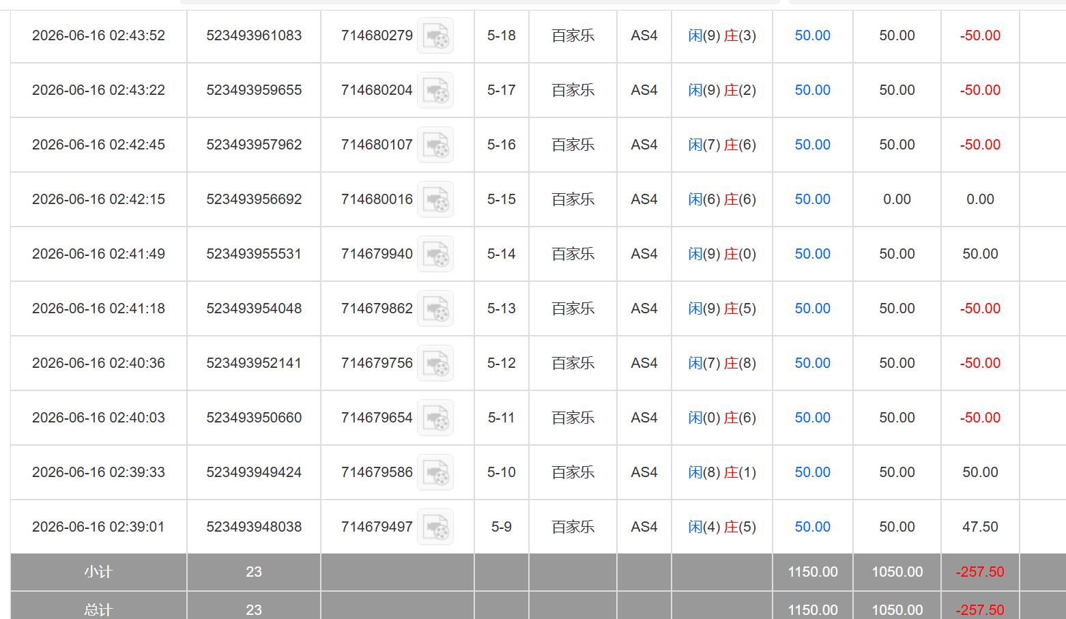Click 0.00 valid bet in row 5-15
The image size is (1066, 619).
click(897, 199)
